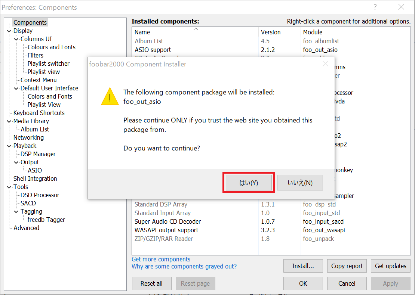Open the Networking preferences page
The height and width of the screenshot is (295, 415).
pyautogui.click(x=28, y=137)
